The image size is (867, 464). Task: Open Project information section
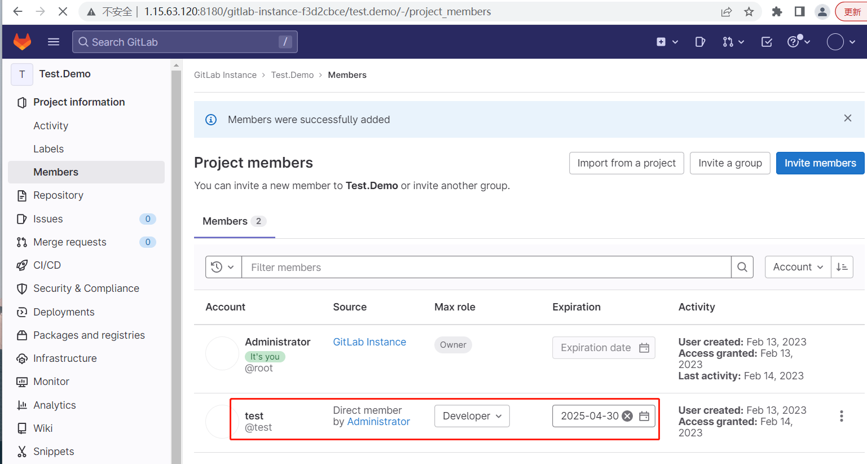tap(79, 102)
